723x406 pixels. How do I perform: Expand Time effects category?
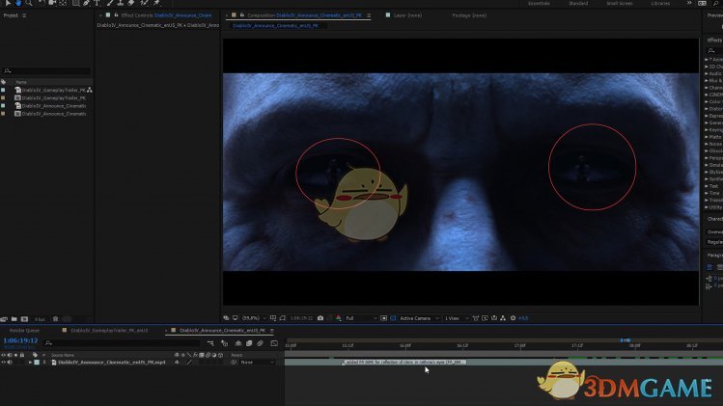click(x=707, y=193)
